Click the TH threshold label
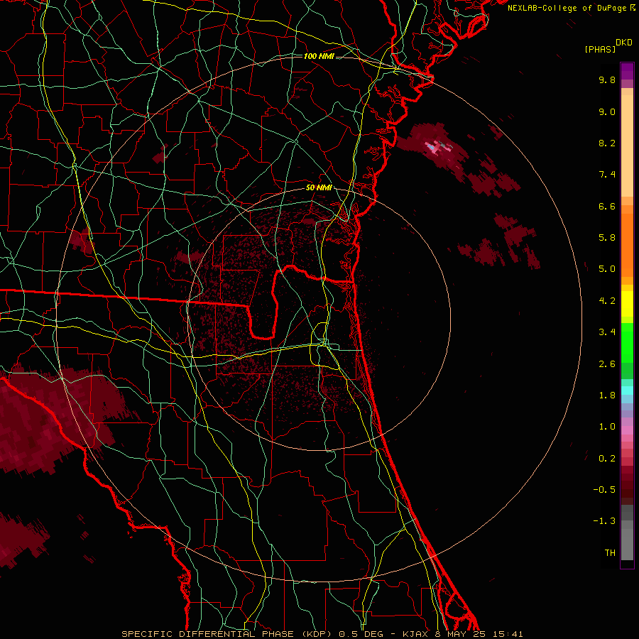This screenshot has width=639, height=639. 610,553
